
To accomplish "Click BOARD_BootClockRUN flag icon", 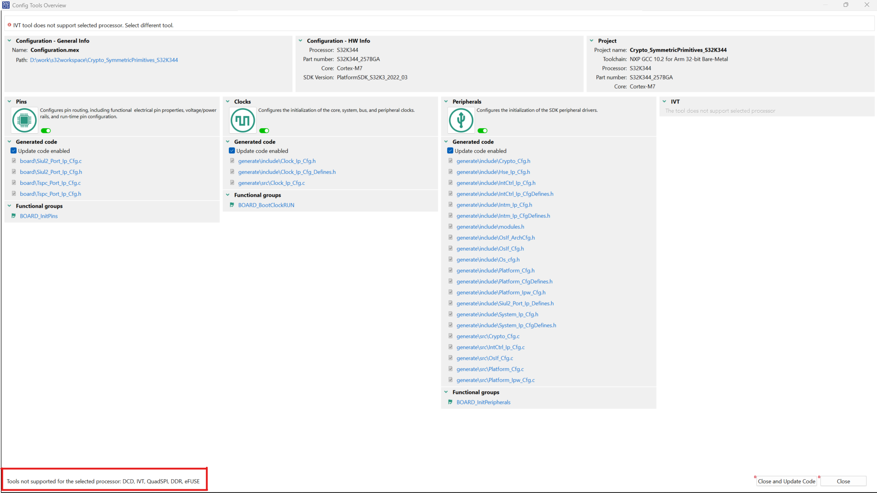I will 232,205.
